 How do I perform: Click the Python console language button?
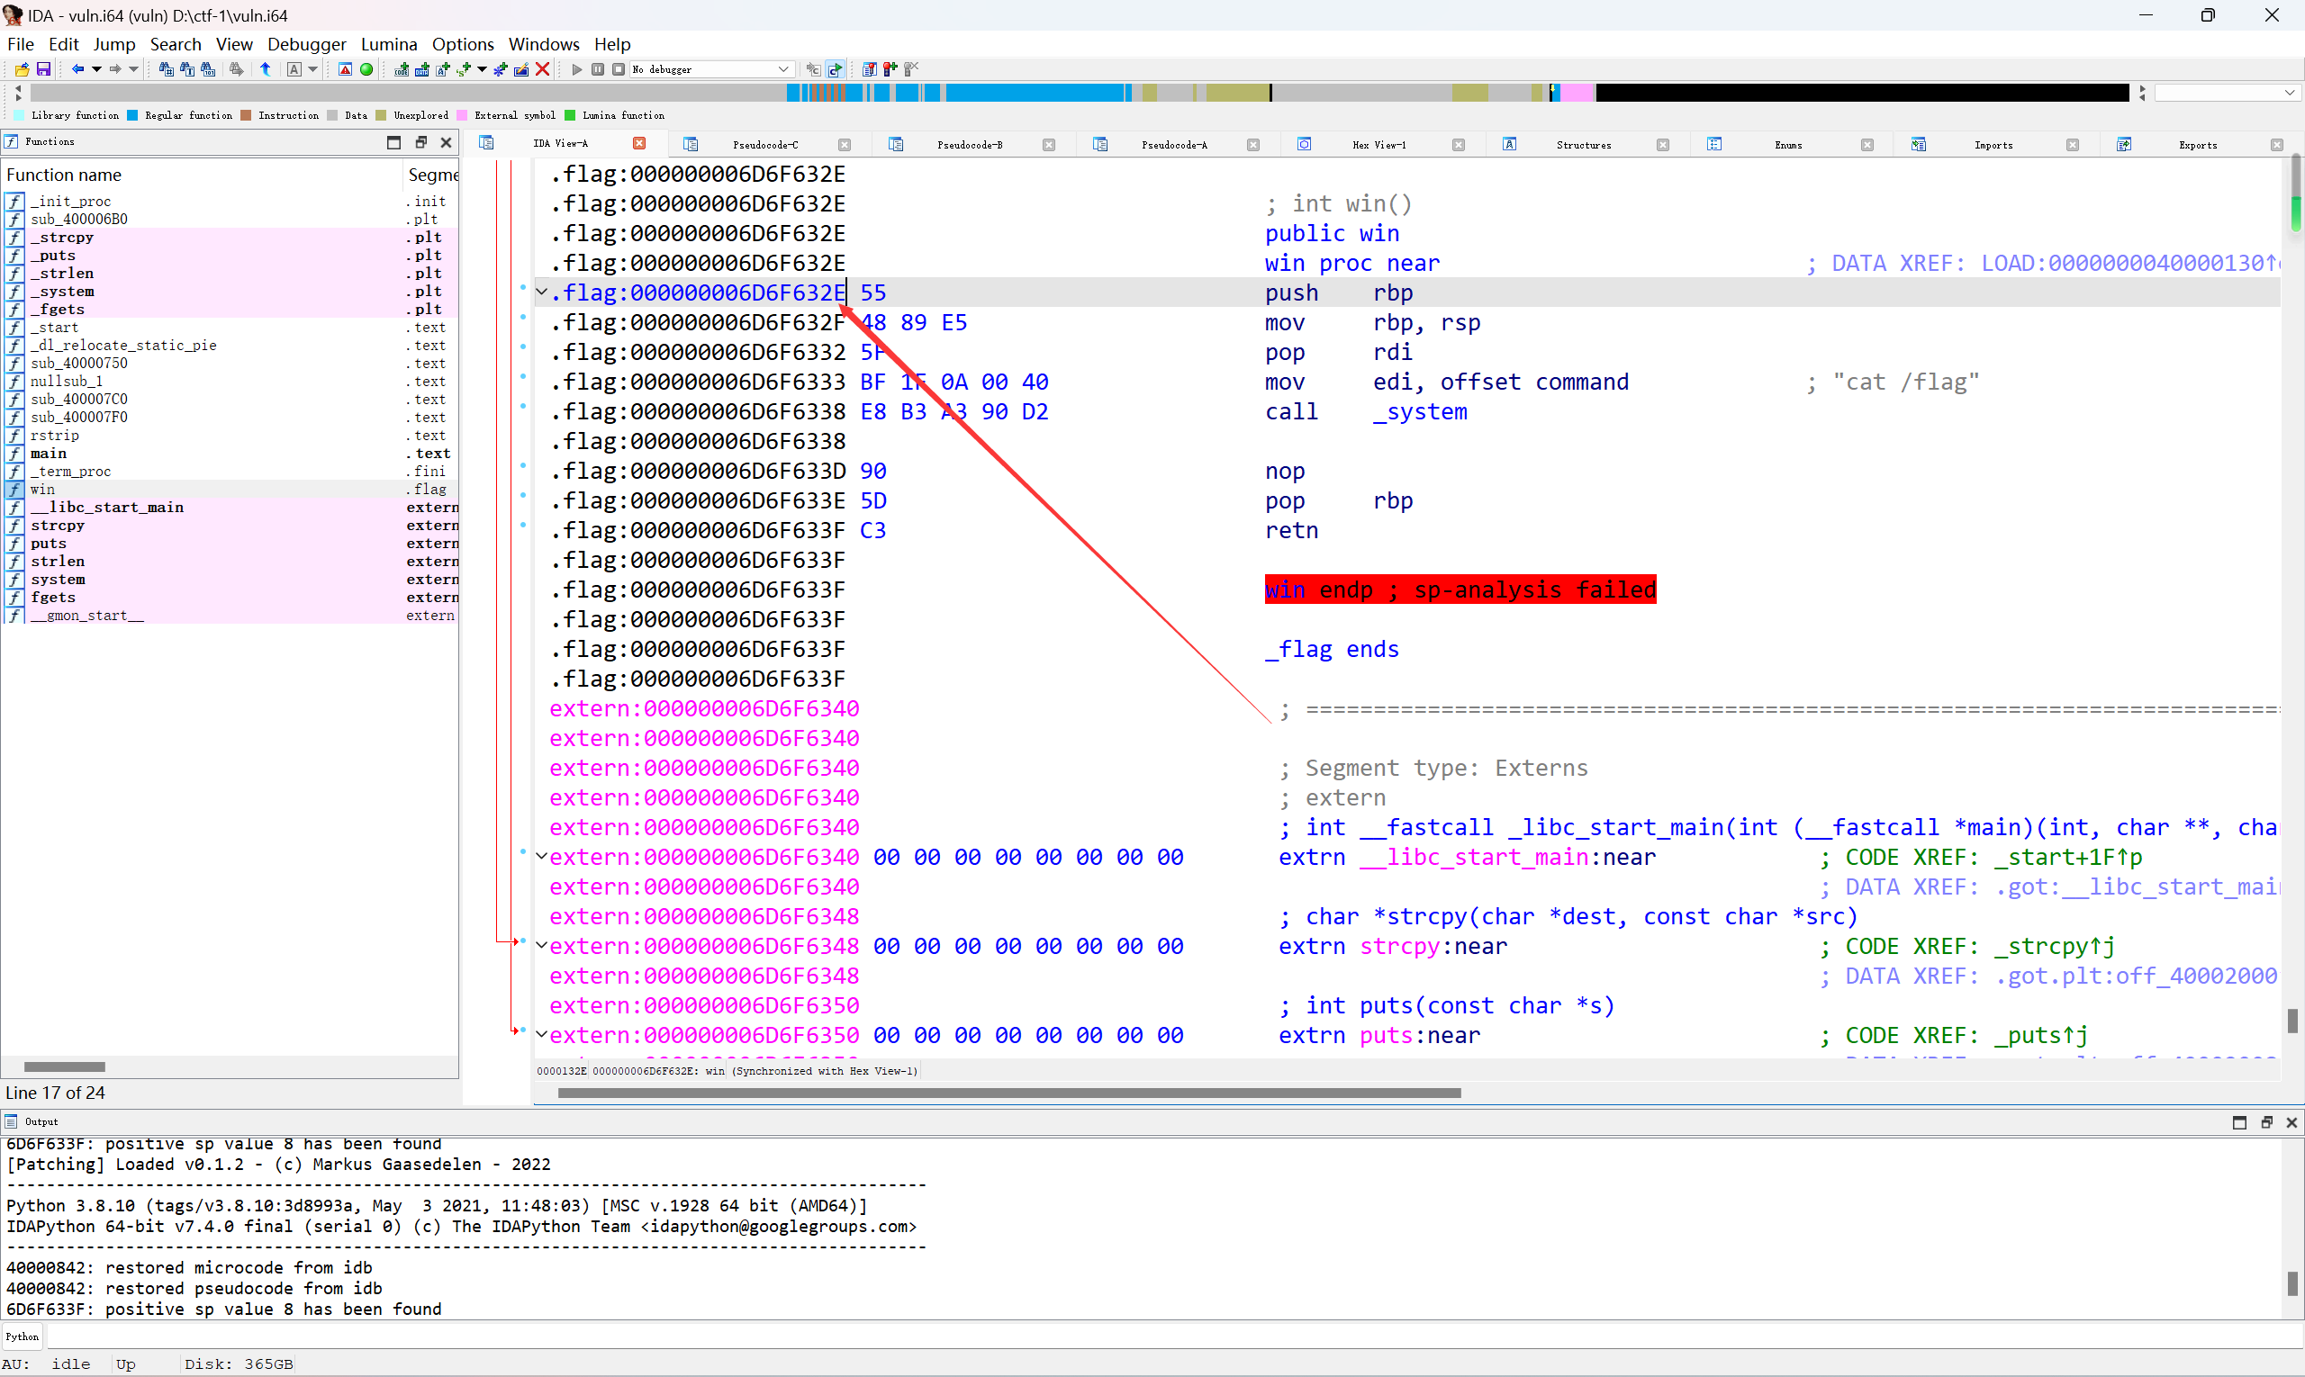click(x=23, y=1337)
